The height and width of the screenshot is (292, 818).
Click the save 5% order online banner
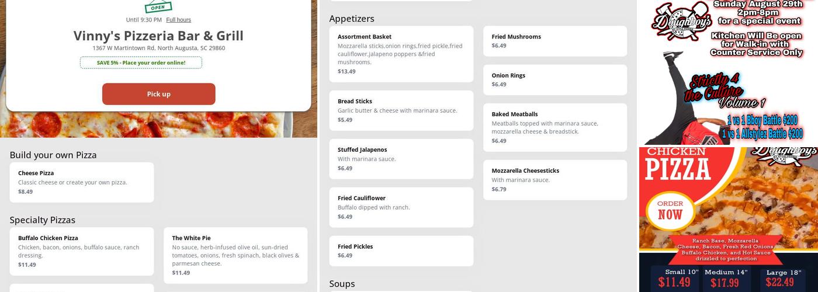pos(141,62)
